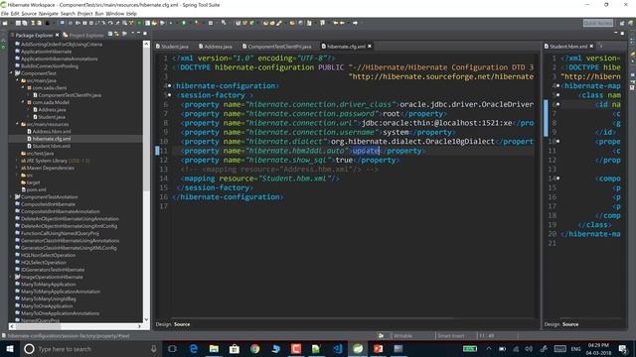Open the File menu
Image resolution: width=636 pixels, height=357 pixels.
pos(4,13)
